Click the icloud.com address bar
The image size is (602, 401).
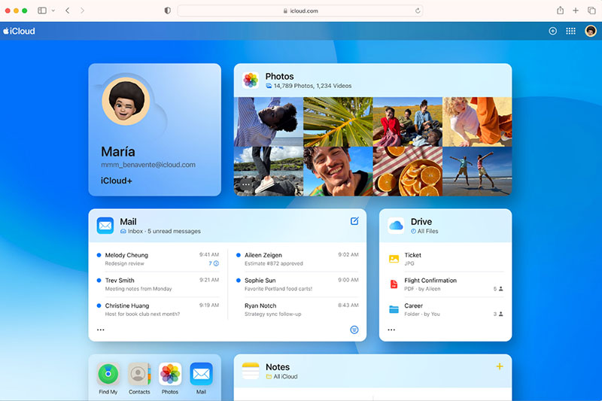(299, 11)
